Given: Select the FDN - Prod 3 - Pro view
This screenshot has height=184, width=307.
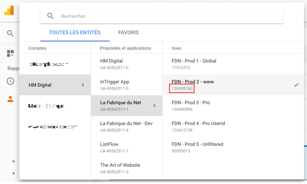Looking at the screenshot, I should pos(191,105).
